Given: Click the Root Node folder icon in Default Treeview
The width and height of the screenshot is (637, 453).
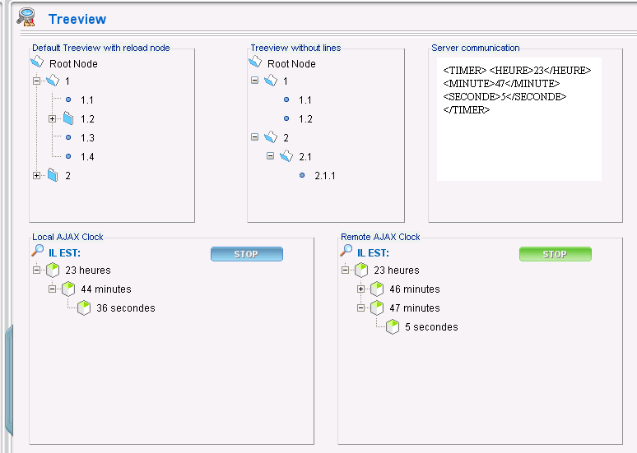Looking at the screenshot, I should pos(37,62).
